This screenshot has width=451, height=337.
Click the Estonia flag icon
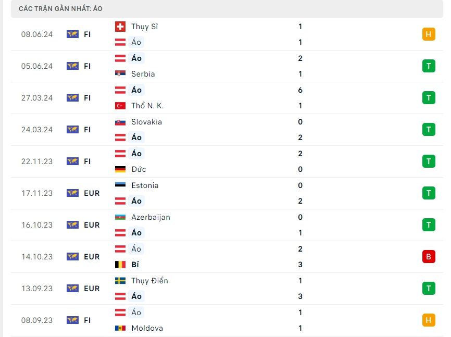click(x=120, y=185)
